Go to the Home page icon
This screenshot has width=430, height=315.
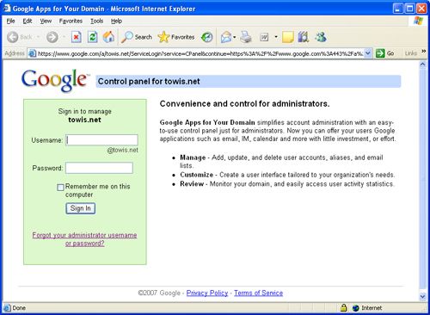point(108,37)
